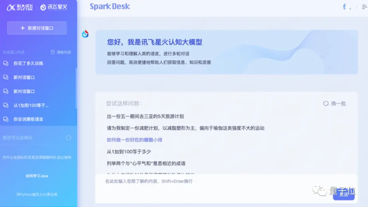Select sidebar suggestion 为什么在排队时总是觉得隔壁的队伍比较快
Screen dimensions: 368x207
(37, 157)
